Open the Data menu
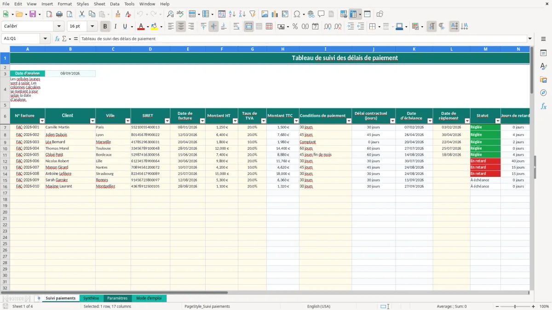Viewport: 552px width, 310px height. click(115, 4)
